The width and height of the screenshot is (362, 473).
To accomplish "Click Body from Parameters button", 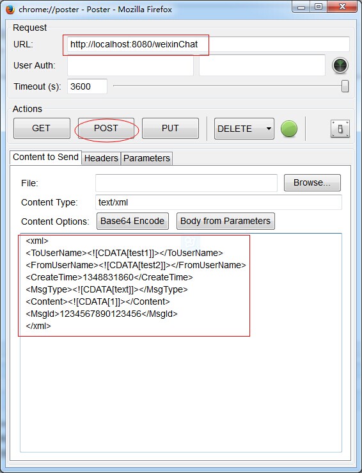I will pos(226,221).
